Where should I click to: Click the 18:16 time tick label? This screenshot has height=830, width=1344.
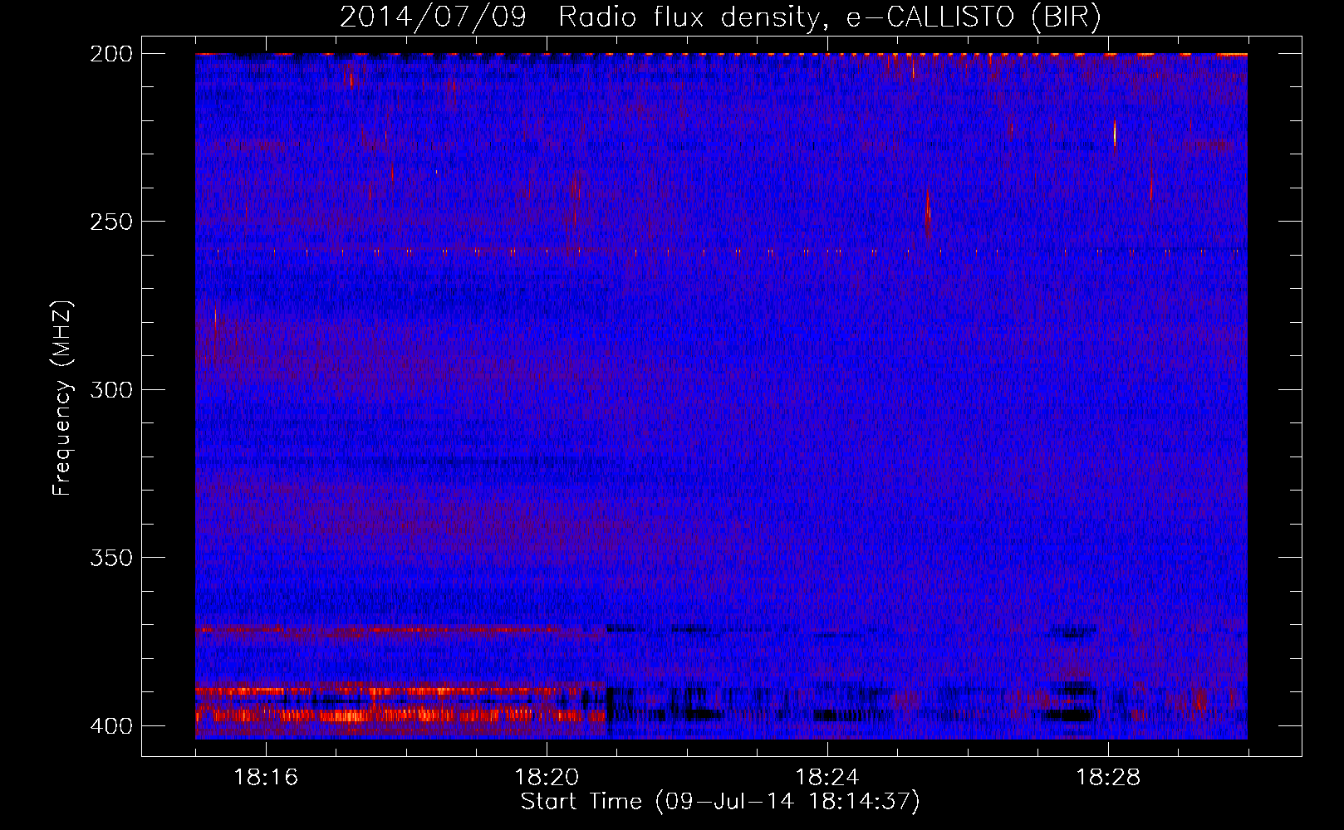coord(266,778)
